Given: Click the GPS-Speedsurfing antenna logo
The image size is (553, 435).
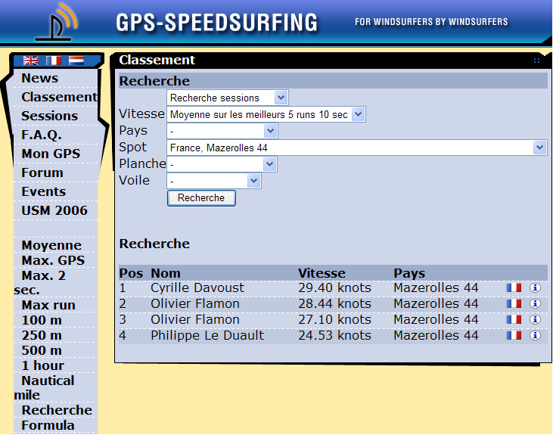Looking at the screenshot, I should (x=57, y=22).
